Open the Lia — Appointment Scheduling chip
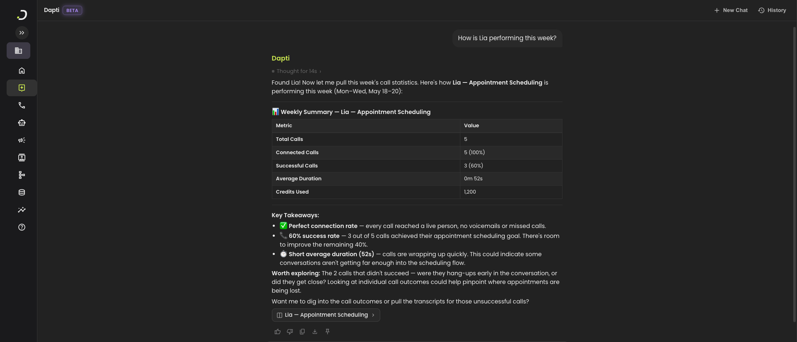 326,315
